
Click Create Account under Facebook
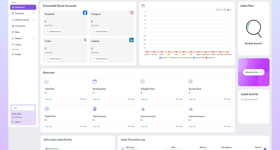point(54,32)
